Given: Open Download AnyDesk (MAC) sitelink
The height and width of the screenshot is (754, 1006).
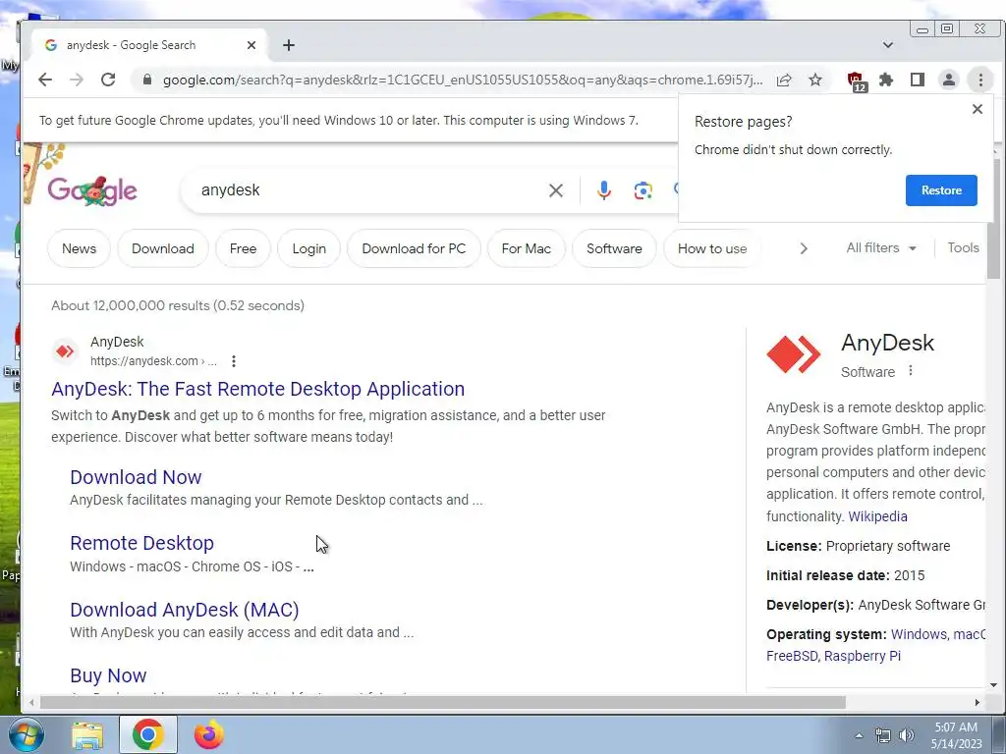Looking at the screenshot, I should [185, 610].
